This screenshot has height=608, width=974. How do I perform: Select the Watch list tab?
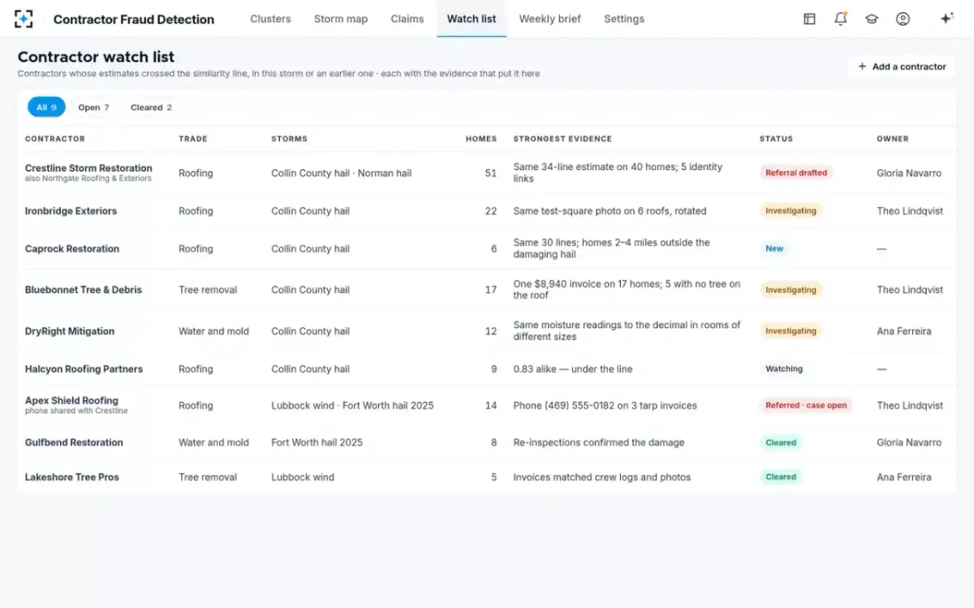click(472, 19)
